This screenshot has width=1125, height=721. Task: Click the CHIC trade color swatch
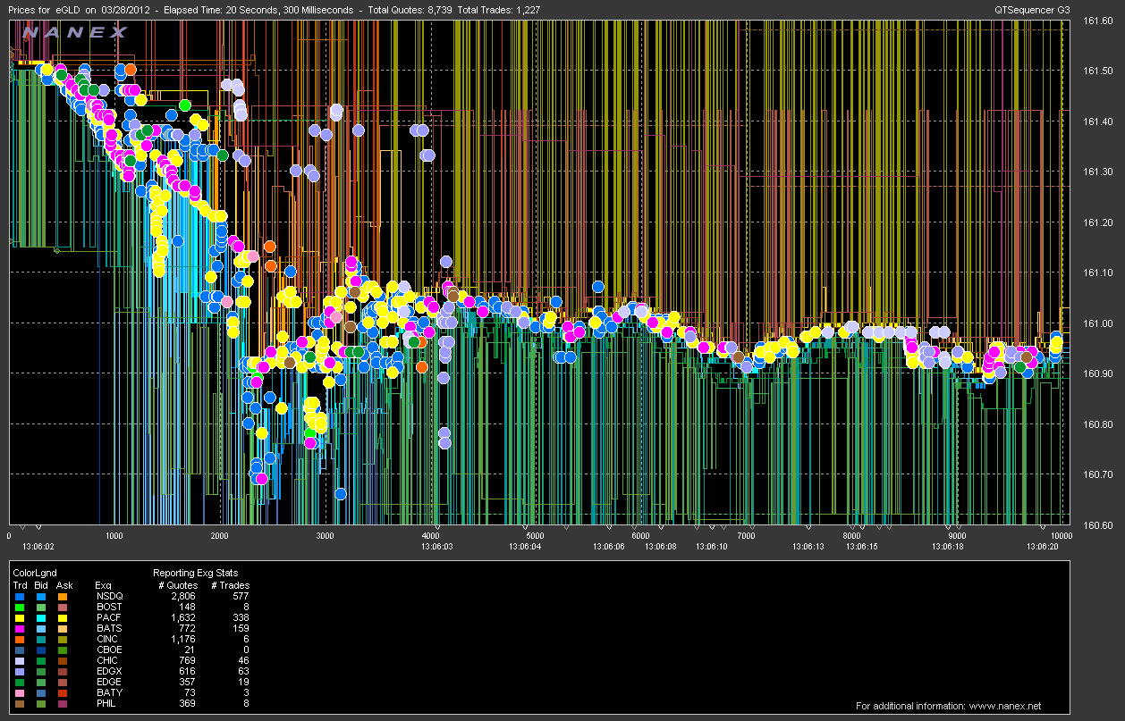tap(21, 660)
